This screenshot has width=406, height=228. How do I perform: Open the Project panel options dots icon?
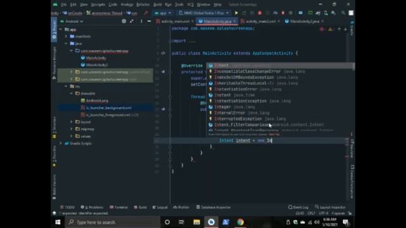(x=141, y=21)
